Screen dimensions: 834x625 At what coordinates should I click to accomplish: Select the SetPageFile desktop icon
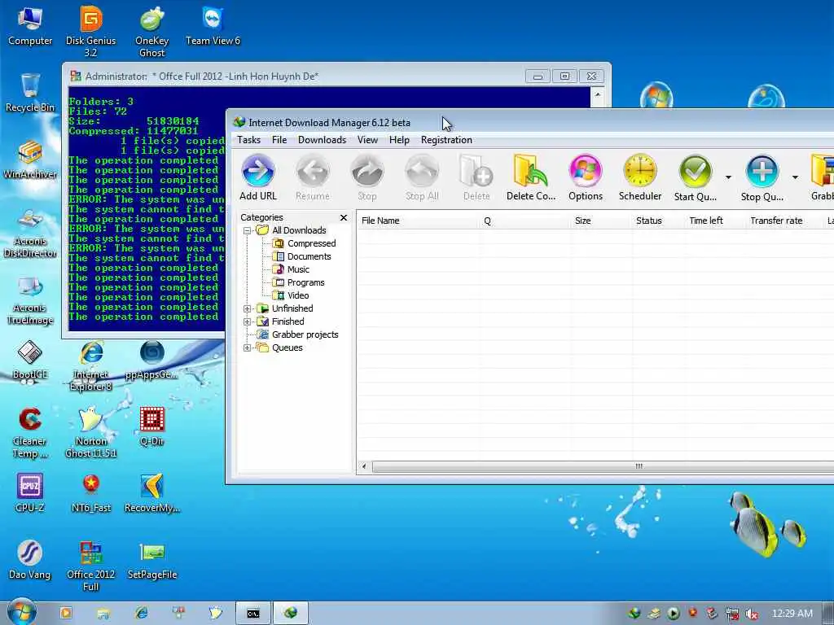tap(152, 561)
